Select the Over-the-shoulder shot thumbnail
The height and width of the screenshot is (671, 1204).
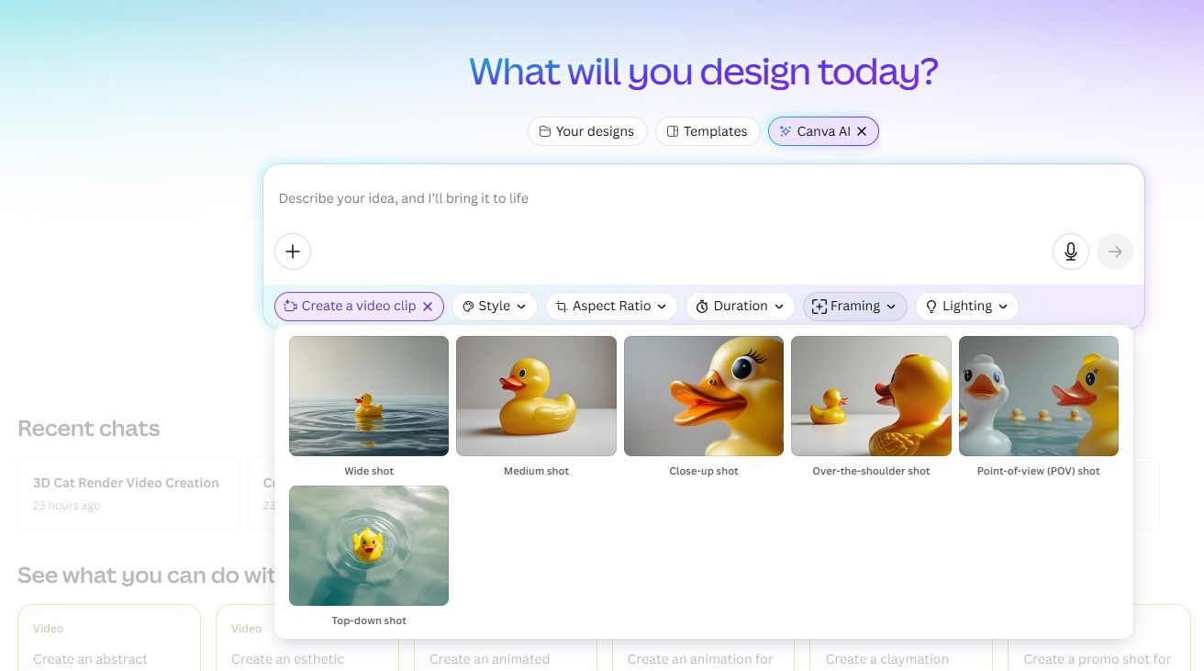pyautogui.click(x=871, y=396)
